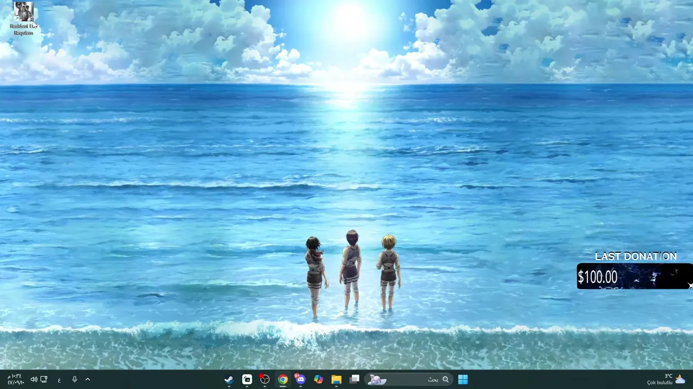Open Steam from the taskbar
Viewport: 693px width, 389px height.
[x=229, y=379]
